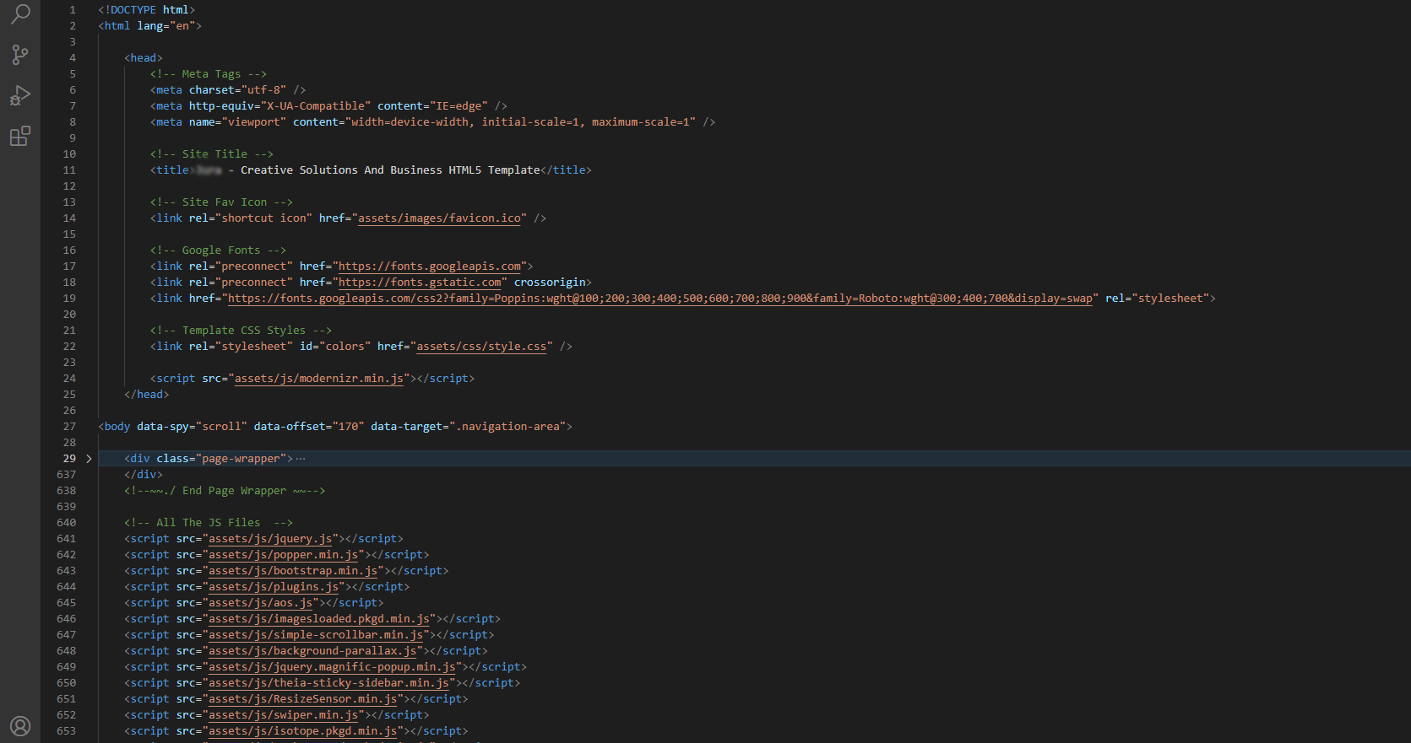Follow the assets/js/swiper.min.js link
1411x743 pixels.
click(x=283, y=715)
